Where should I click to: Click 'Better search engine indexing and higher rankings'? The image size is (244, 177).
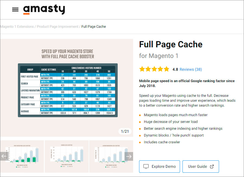point(183,129)
